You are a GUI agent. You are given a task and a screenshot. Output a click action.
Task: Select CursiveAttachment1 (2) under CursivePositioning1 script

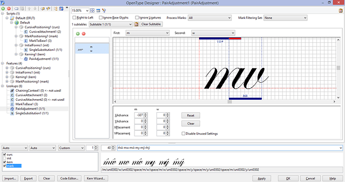(45, 31)
